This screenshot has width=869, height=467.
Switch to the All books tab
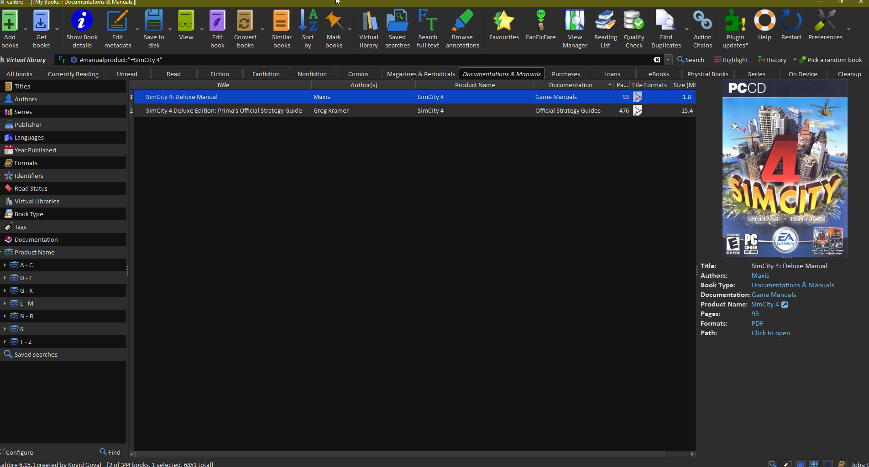(20, 74)
